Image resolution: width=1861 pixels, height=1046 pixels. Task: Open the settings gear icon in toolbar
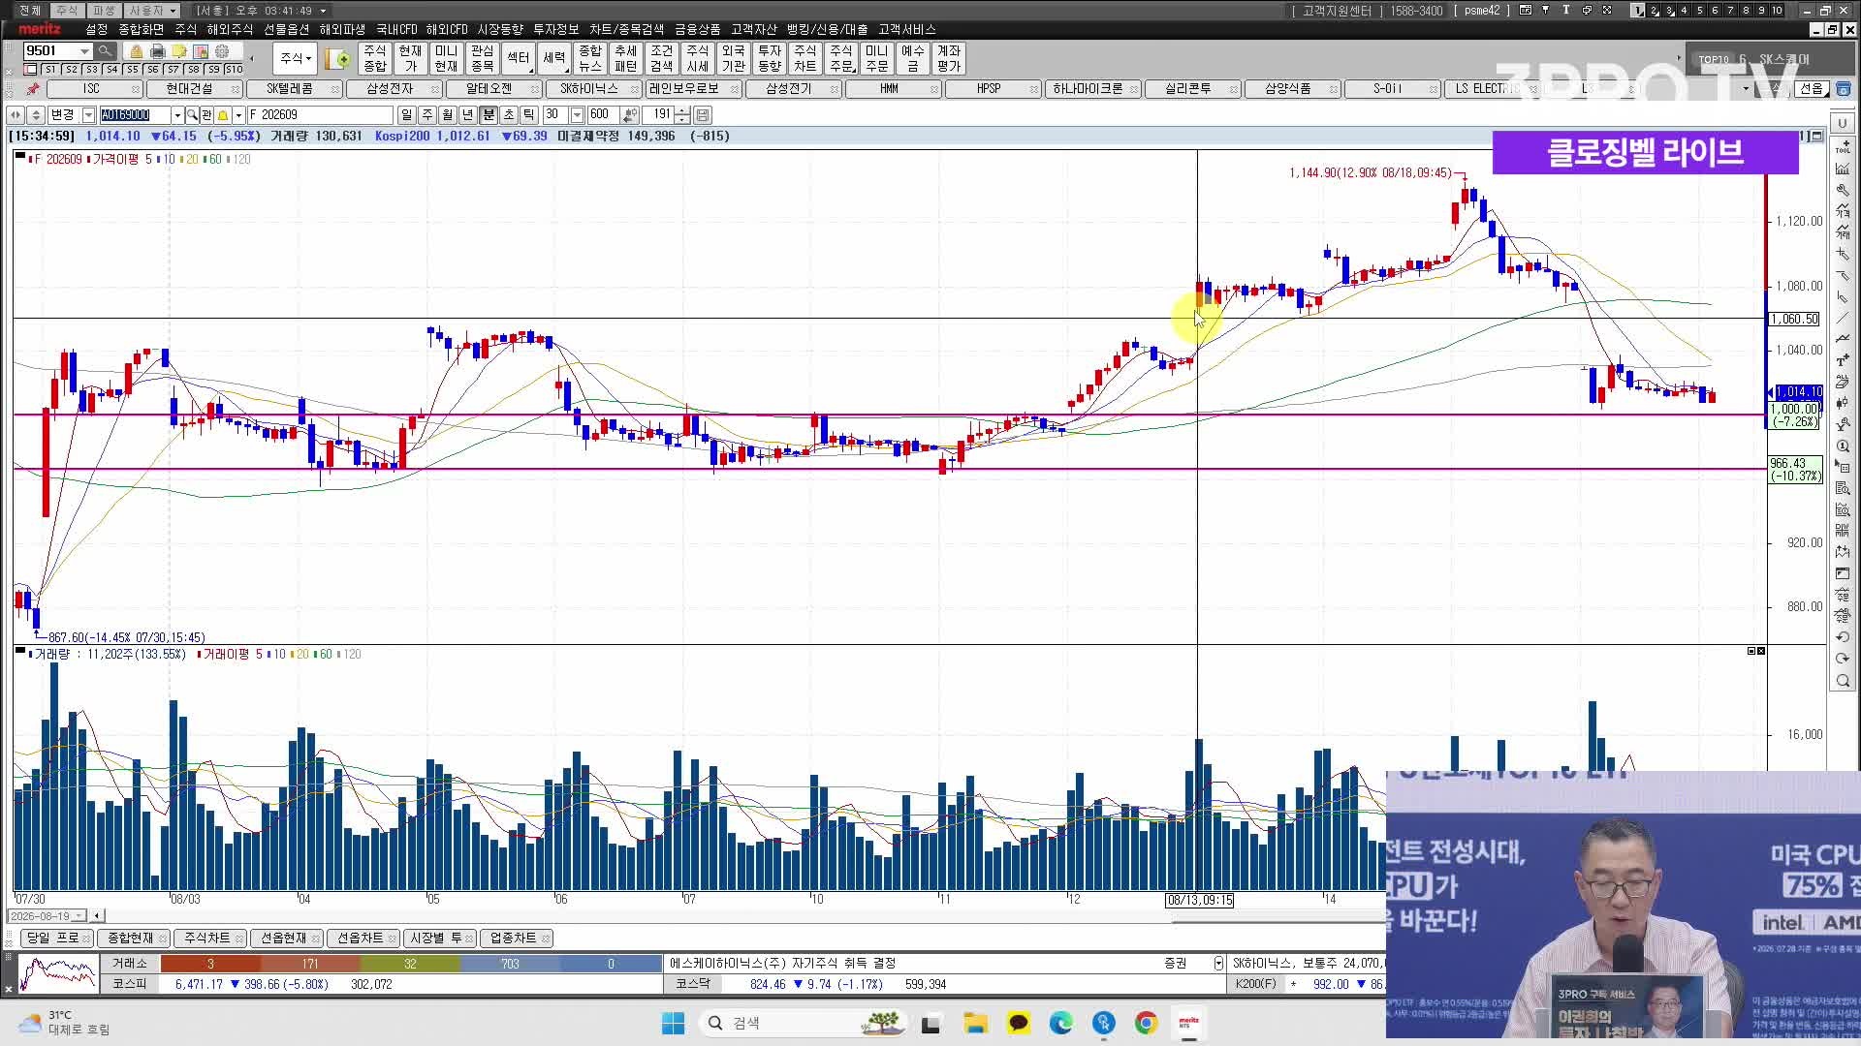(x=222, y=51)
